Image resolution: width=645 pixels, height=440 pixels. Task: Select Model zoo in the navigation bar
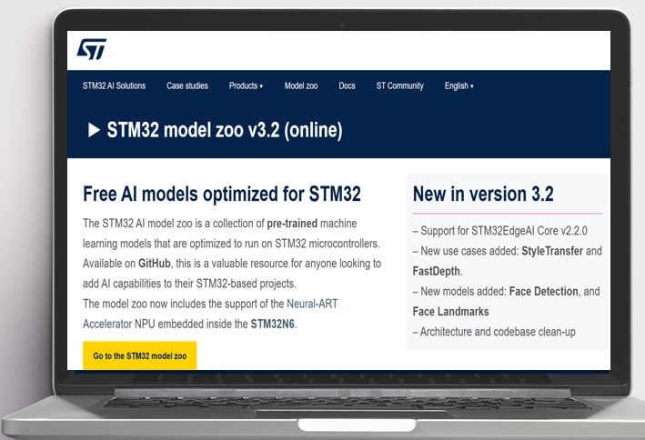point(301,86)
